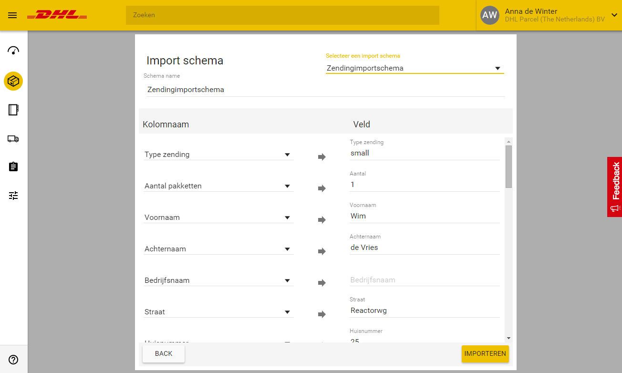622x373 pixels.
Task: Open the address book icon
Action: coord(13,110)
